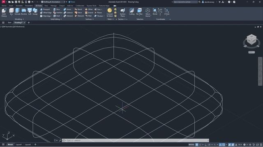Open the Solid History tool
The height and width of the screenshot is (147, 263).
[4, 13]
